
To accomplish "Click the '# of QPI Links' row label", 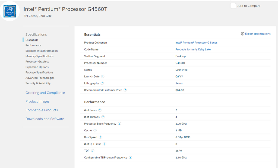I will pos(93,144).
